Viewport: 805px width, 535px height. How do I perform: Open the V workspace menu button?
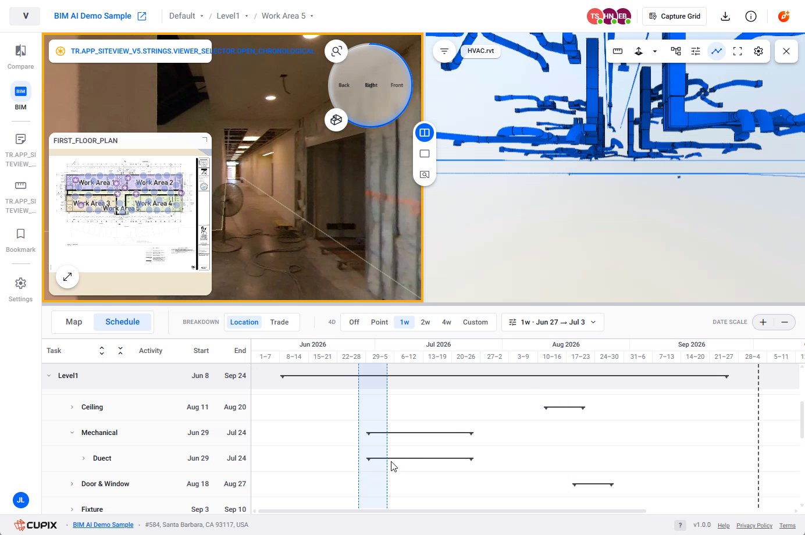point(26,16)
